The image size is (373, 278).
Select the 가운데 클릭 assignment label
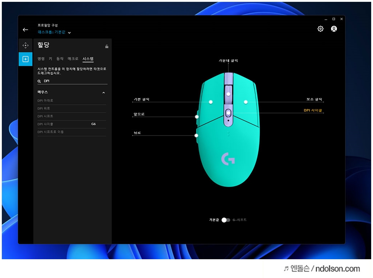[x=228, y=61]
